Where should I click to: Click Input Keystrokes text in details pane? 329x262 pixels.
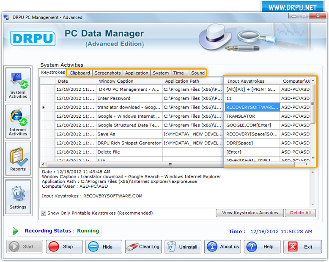pyautogui.click(x=92, y=196)
